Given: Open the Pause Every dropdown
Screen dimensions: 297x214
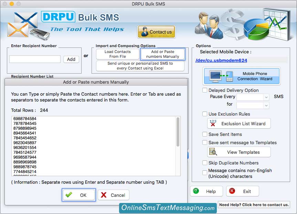Looking at the screenshot, I should tap(253, 97).
